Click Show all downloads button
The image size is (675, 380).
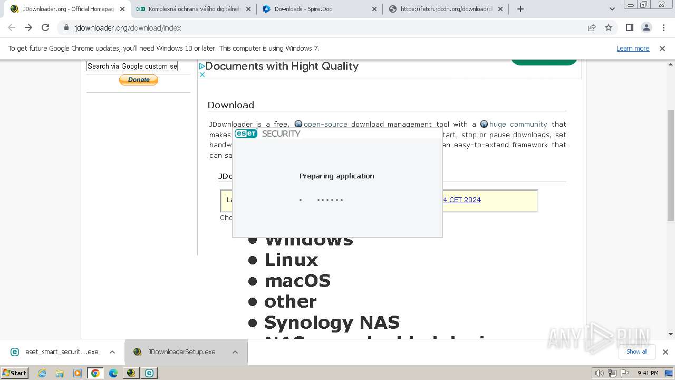tap(637, 351)
